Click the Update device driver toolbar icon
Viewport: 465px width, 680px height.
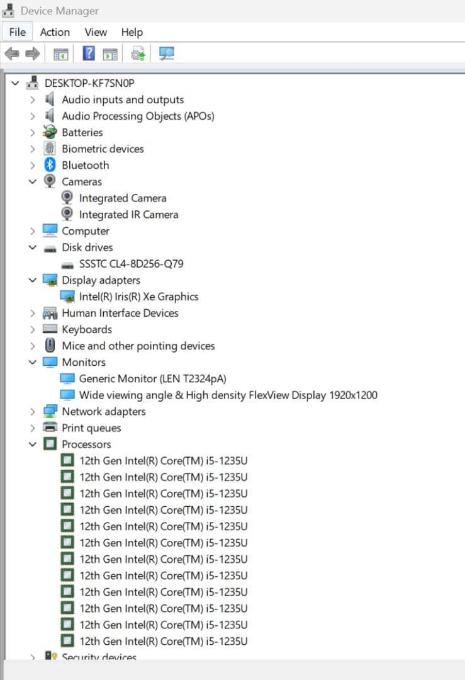[x=138, y=54]
